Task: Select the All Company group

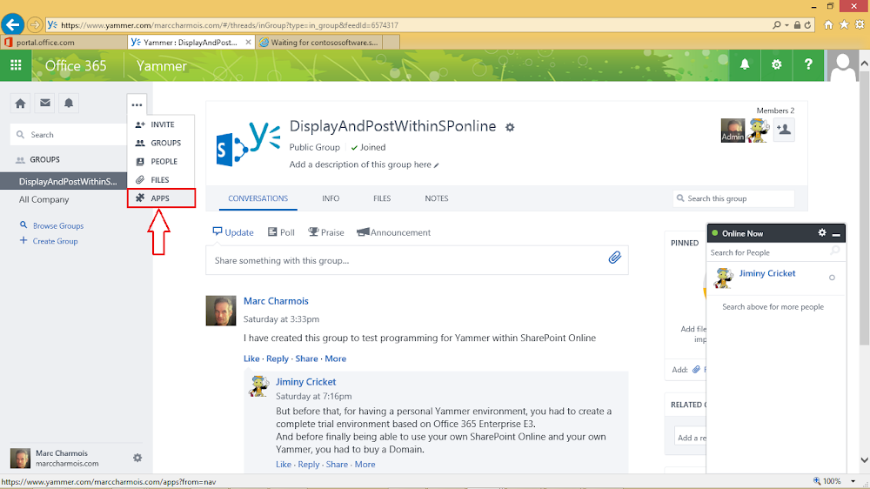Action: 43,200
